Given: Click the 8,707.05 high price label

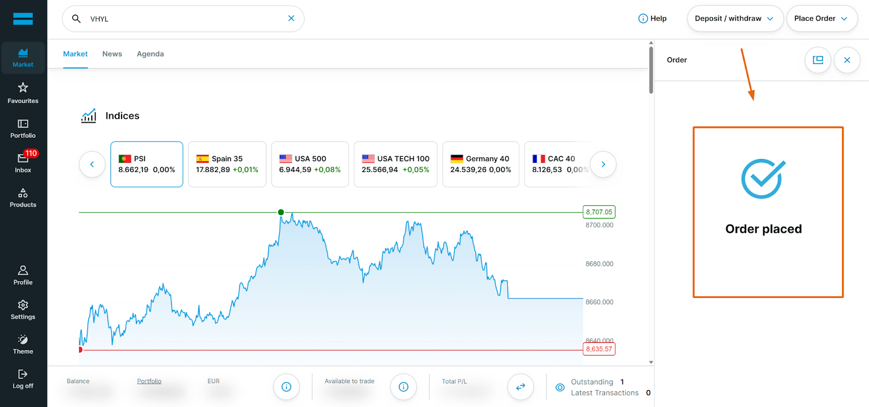Looking at the screenshot, I should pos(599,212).
